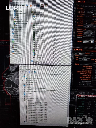Image resolution: width=96 pixels, height=128 pixels.
Task: Switch to Mainboard tab in upper CPU-Z
Action: (84, 6)
